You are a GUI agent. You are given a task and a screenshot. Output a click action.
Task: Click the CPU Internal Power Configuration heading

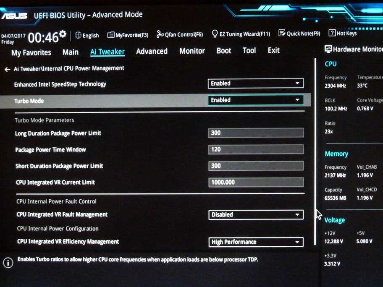58,228
